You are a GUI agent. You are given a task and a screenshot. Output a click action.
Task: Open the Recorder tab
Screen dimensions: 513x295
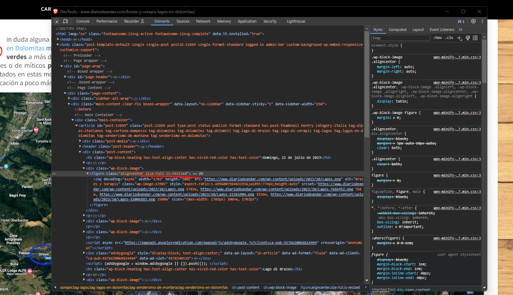134,21
